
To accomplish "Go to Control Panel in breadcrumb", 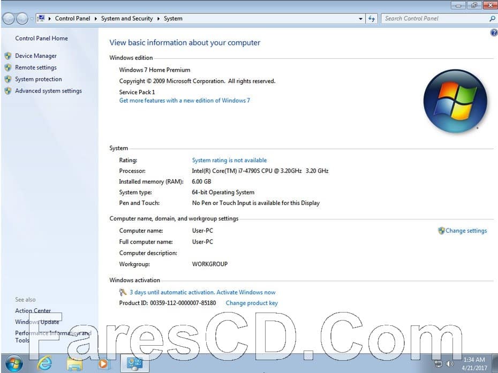I will (x=72, y=18).
